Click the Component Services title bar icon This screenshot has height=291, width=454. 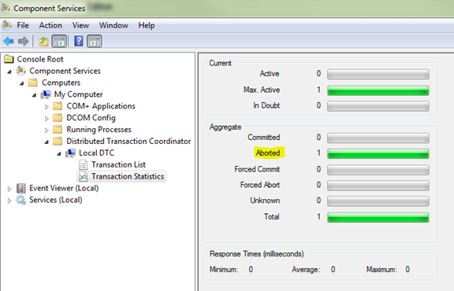tap(6, 8)
